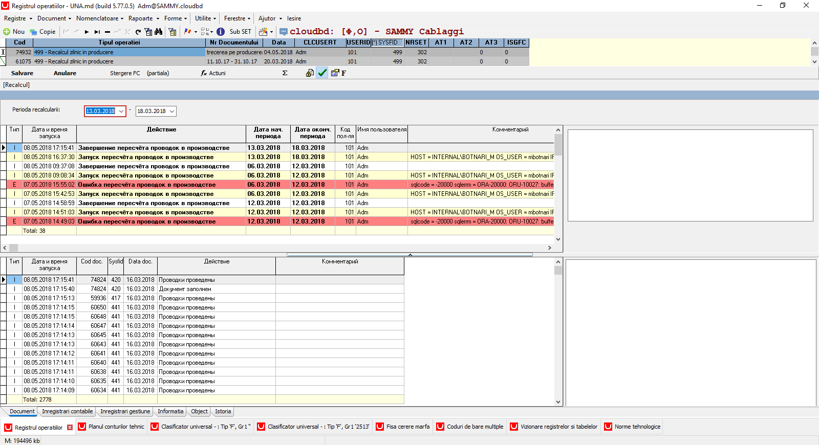
Task: Open the Rapoarte menu
Action: (144, 18)
